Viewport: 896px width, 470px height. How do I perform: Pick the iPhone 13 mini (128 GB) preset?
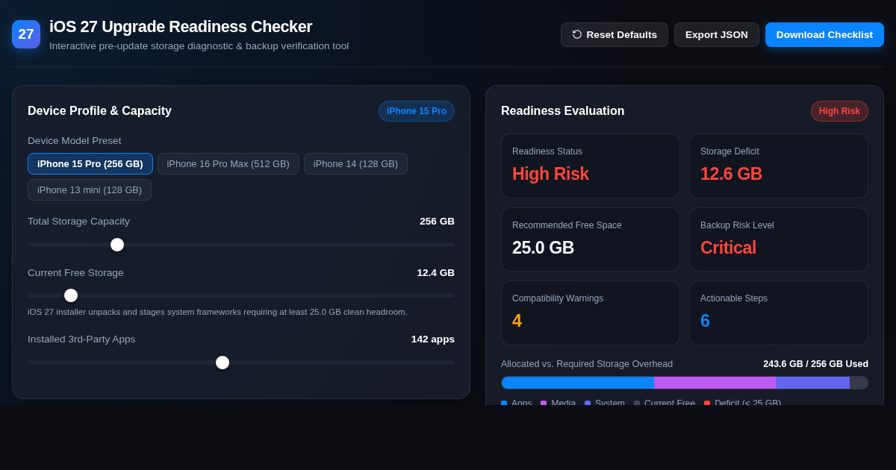point(90,190)
